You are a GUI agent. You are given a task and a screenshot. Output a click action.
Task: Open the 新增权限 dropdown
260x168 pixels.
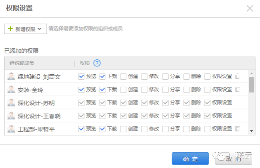point(25,29)
